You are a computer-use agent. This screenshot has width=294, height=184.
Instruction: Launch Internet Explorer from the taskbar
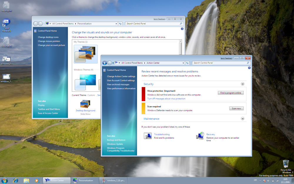pyautogui.click(x=16, y=181)
